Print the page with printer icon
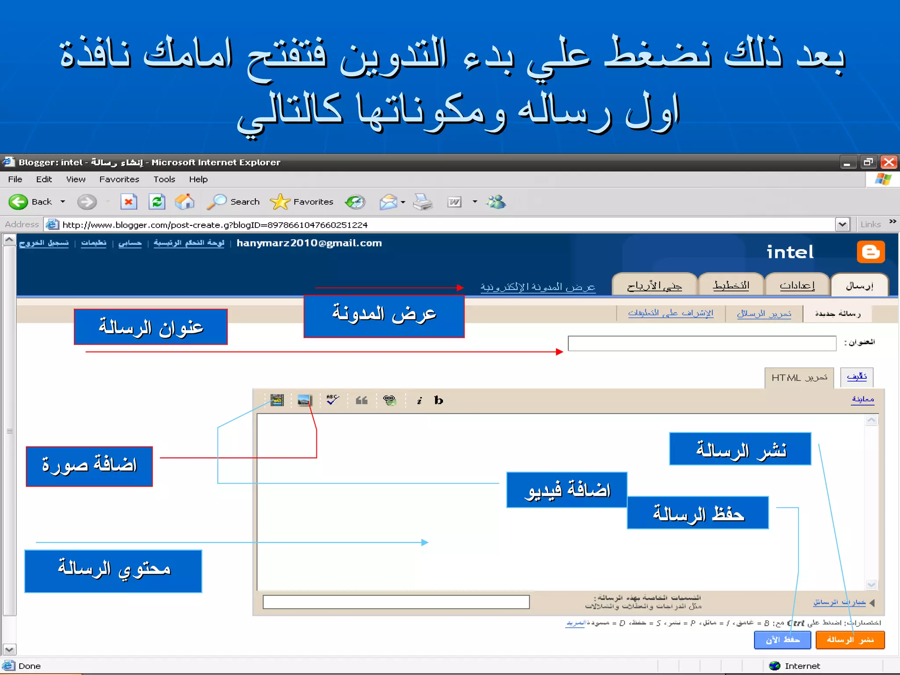Screen dimensions: 900x675 pos(423,202)
